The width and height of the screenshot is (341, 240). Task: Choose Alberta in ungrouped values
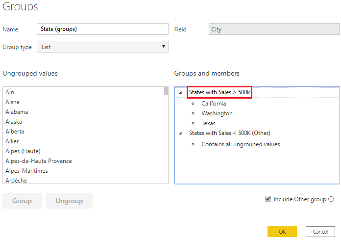(x=15, y=132)
